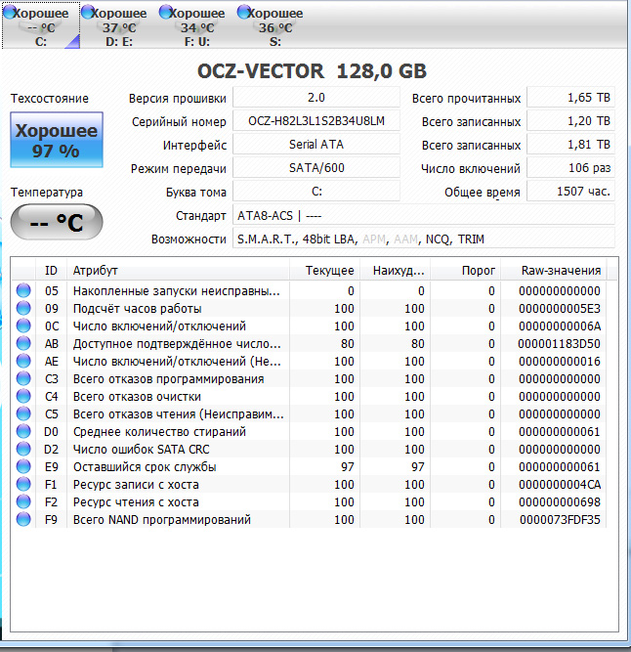Click the Наихуд... column header
631x652 pixels.
click(x=395, y=270)
